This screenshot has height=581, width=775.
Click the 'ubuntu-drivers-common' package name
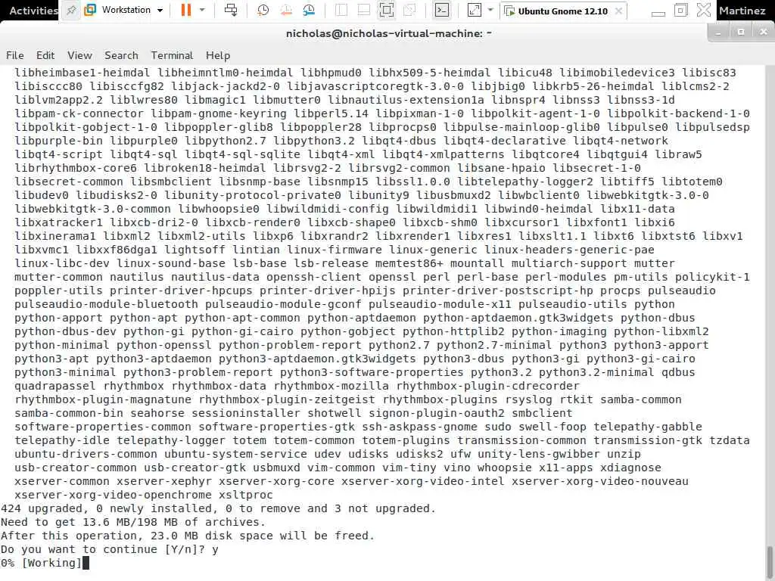coord(86,454)
